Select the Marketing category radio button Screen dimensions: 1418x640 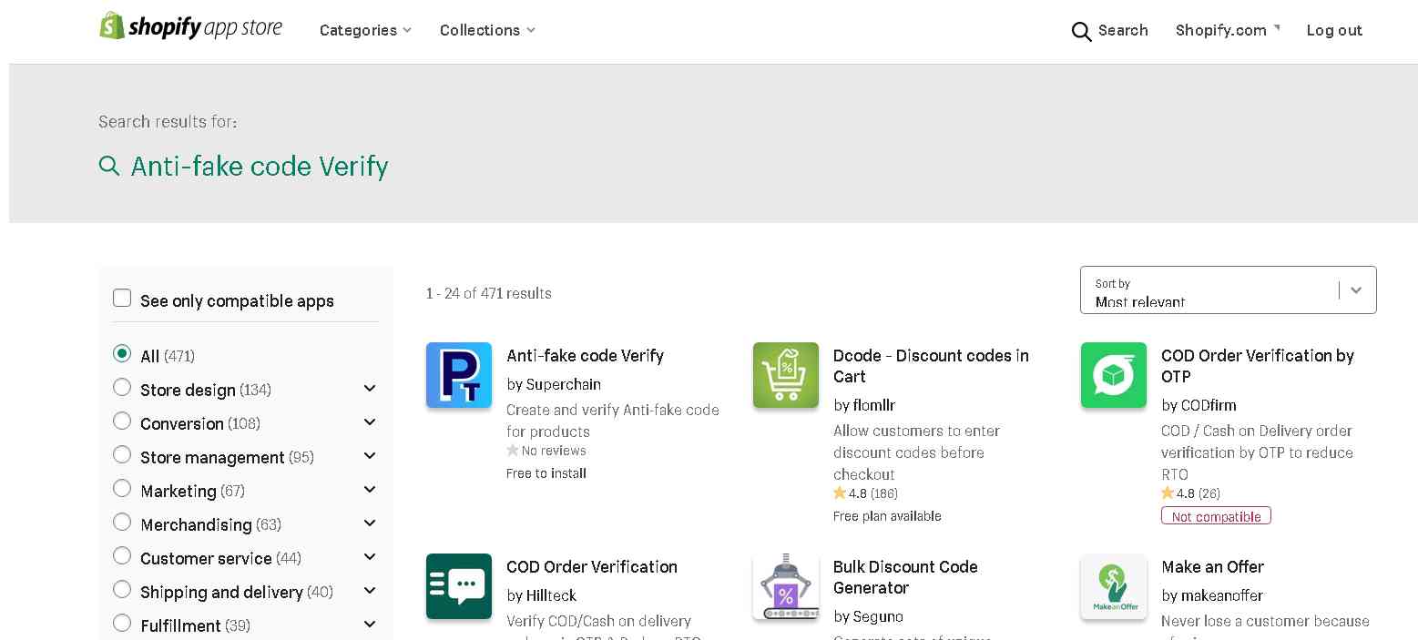tap(122, 489)
